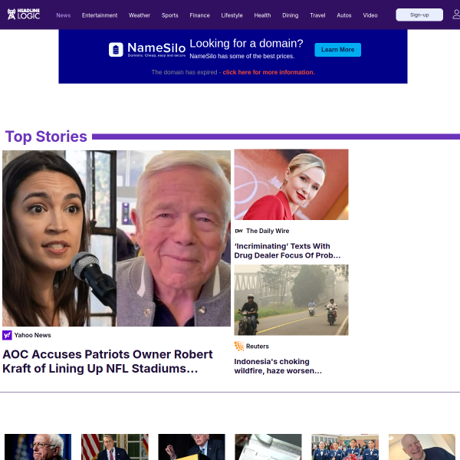The width and height of the screenshot is (460, 460).
Task: Open the woman in red jacket thumbnail
Action: pyautogui.click(x=291, y=185)
